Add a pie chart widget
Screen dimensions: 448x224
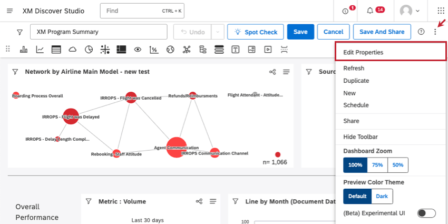point(89,50)
